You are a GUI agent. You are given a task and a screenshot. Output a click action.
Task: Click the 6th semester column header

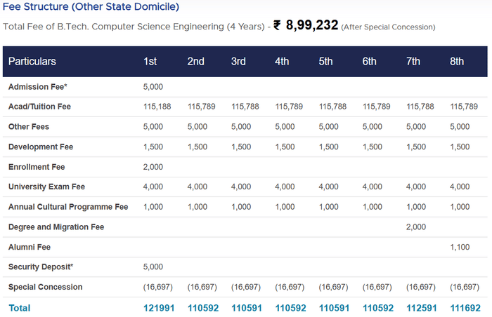point(369,62)
